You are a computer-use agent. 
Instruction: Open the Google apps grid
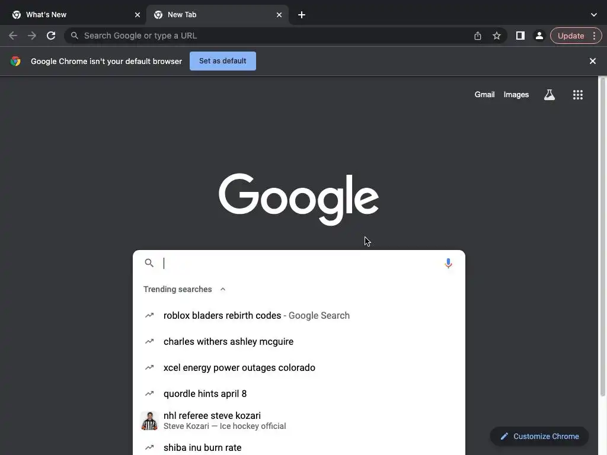tap(578, 95)
